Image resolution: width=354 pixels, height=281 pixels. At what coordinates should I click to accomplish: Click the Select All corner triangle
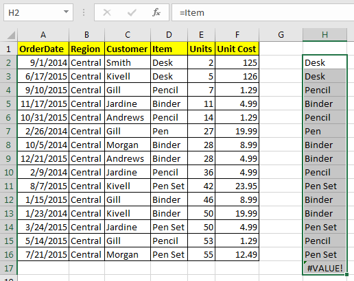11,35
